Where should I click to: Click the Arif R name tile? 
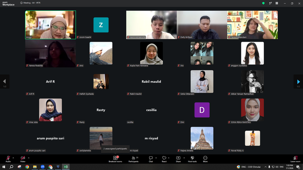51,82
